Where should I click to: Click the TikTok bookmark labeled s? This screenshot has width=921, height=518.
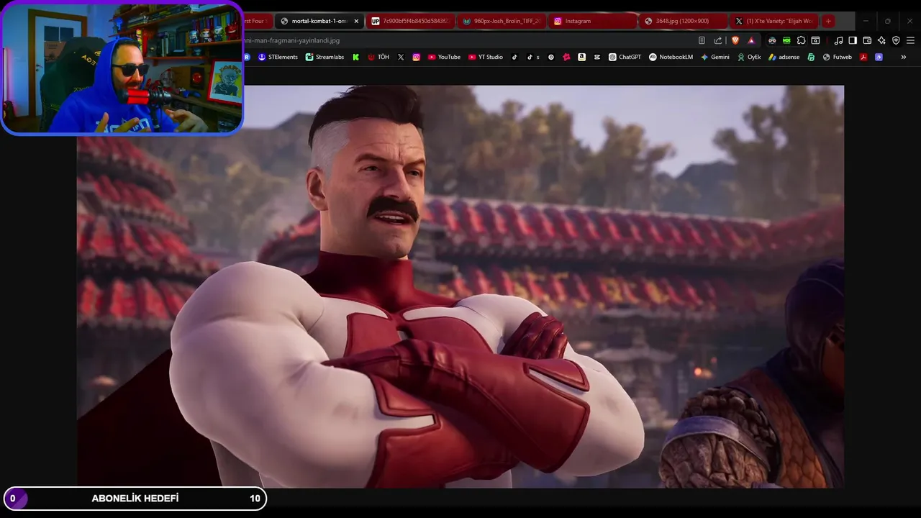533,57
